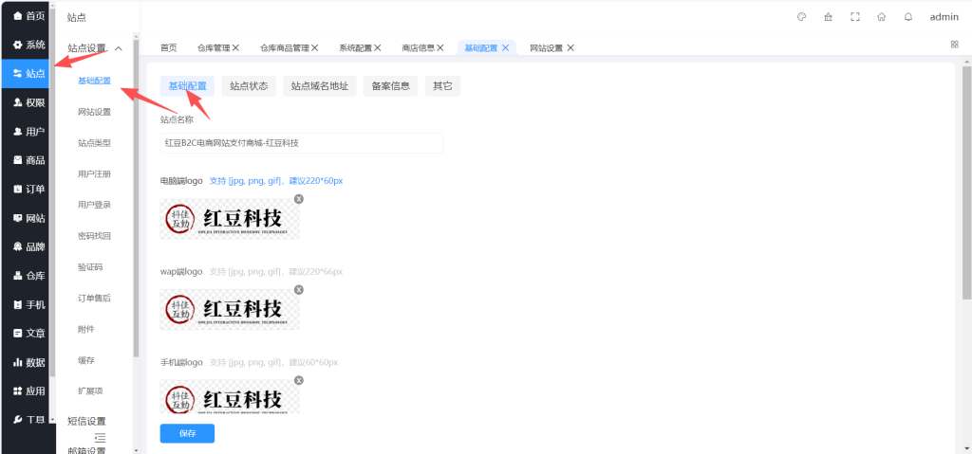Switch to the 商店信息 page tab
Viewport: 972px width, 454px height.
pyautogui.click(x=418, y=47)
